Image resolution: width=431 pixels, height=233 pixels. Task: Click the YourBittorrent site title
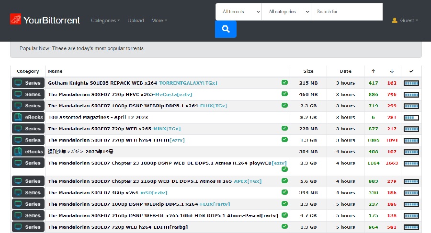[x=52, y=20]
